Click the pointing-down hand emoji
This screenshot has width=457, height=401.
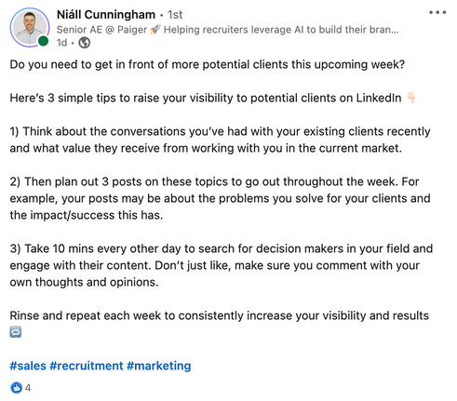(x=411, y=98)
